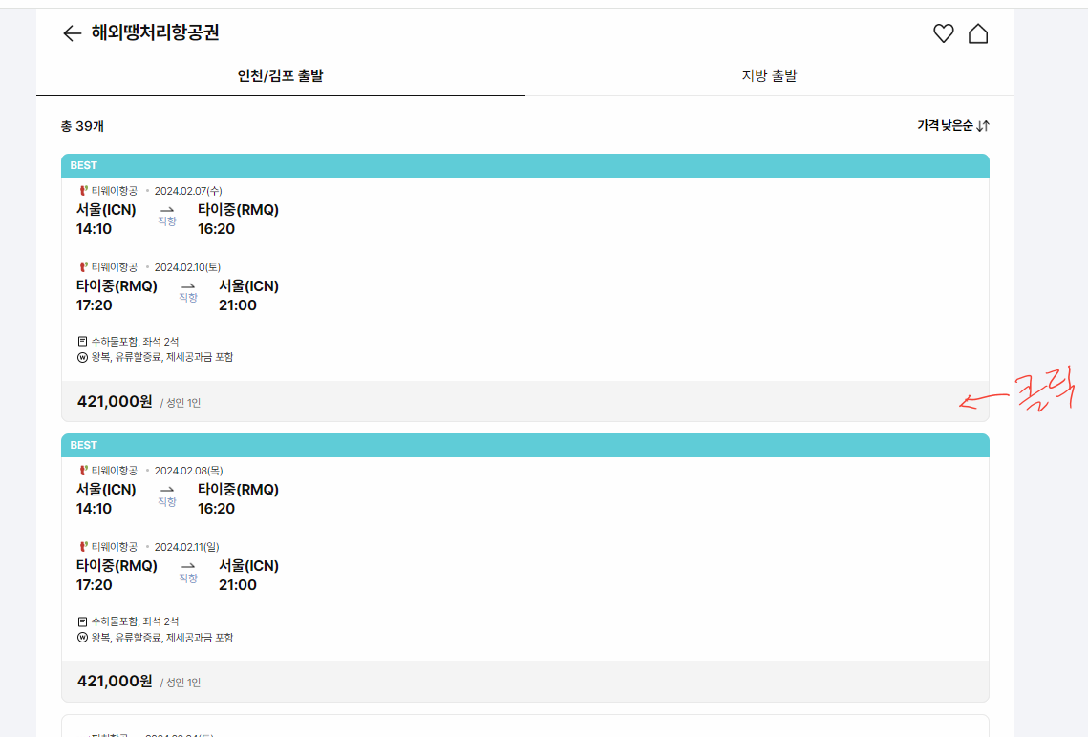
Task: Click the baggage icon next to 수하물포함
Action: click(x=81, y=340)
